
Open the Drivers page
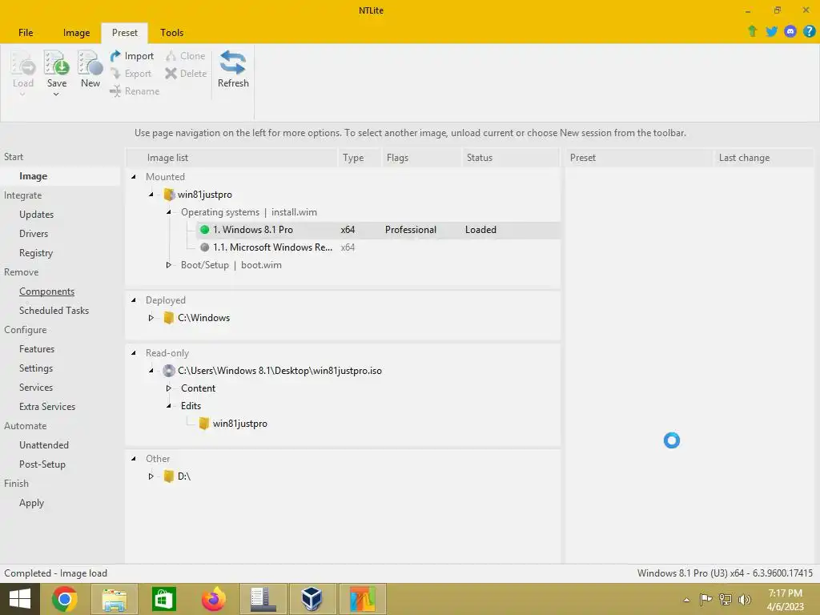34,234
